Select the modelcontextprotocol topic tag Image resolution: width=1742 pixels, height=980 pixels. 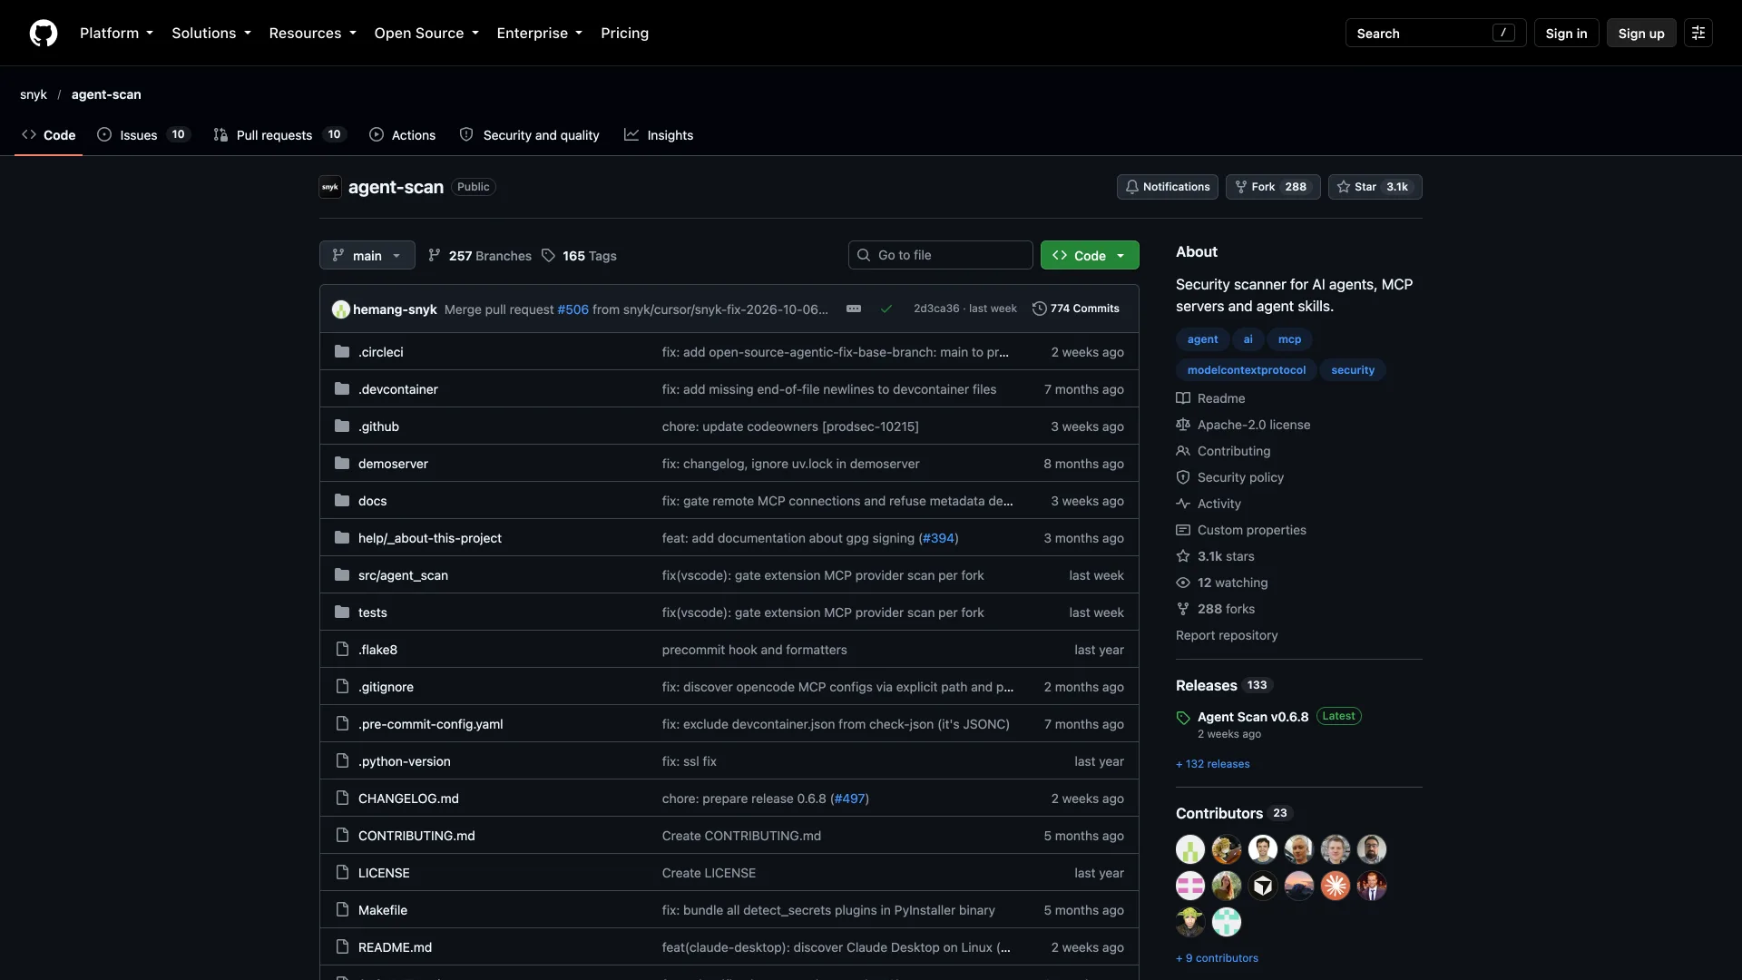pos(1247,370)
